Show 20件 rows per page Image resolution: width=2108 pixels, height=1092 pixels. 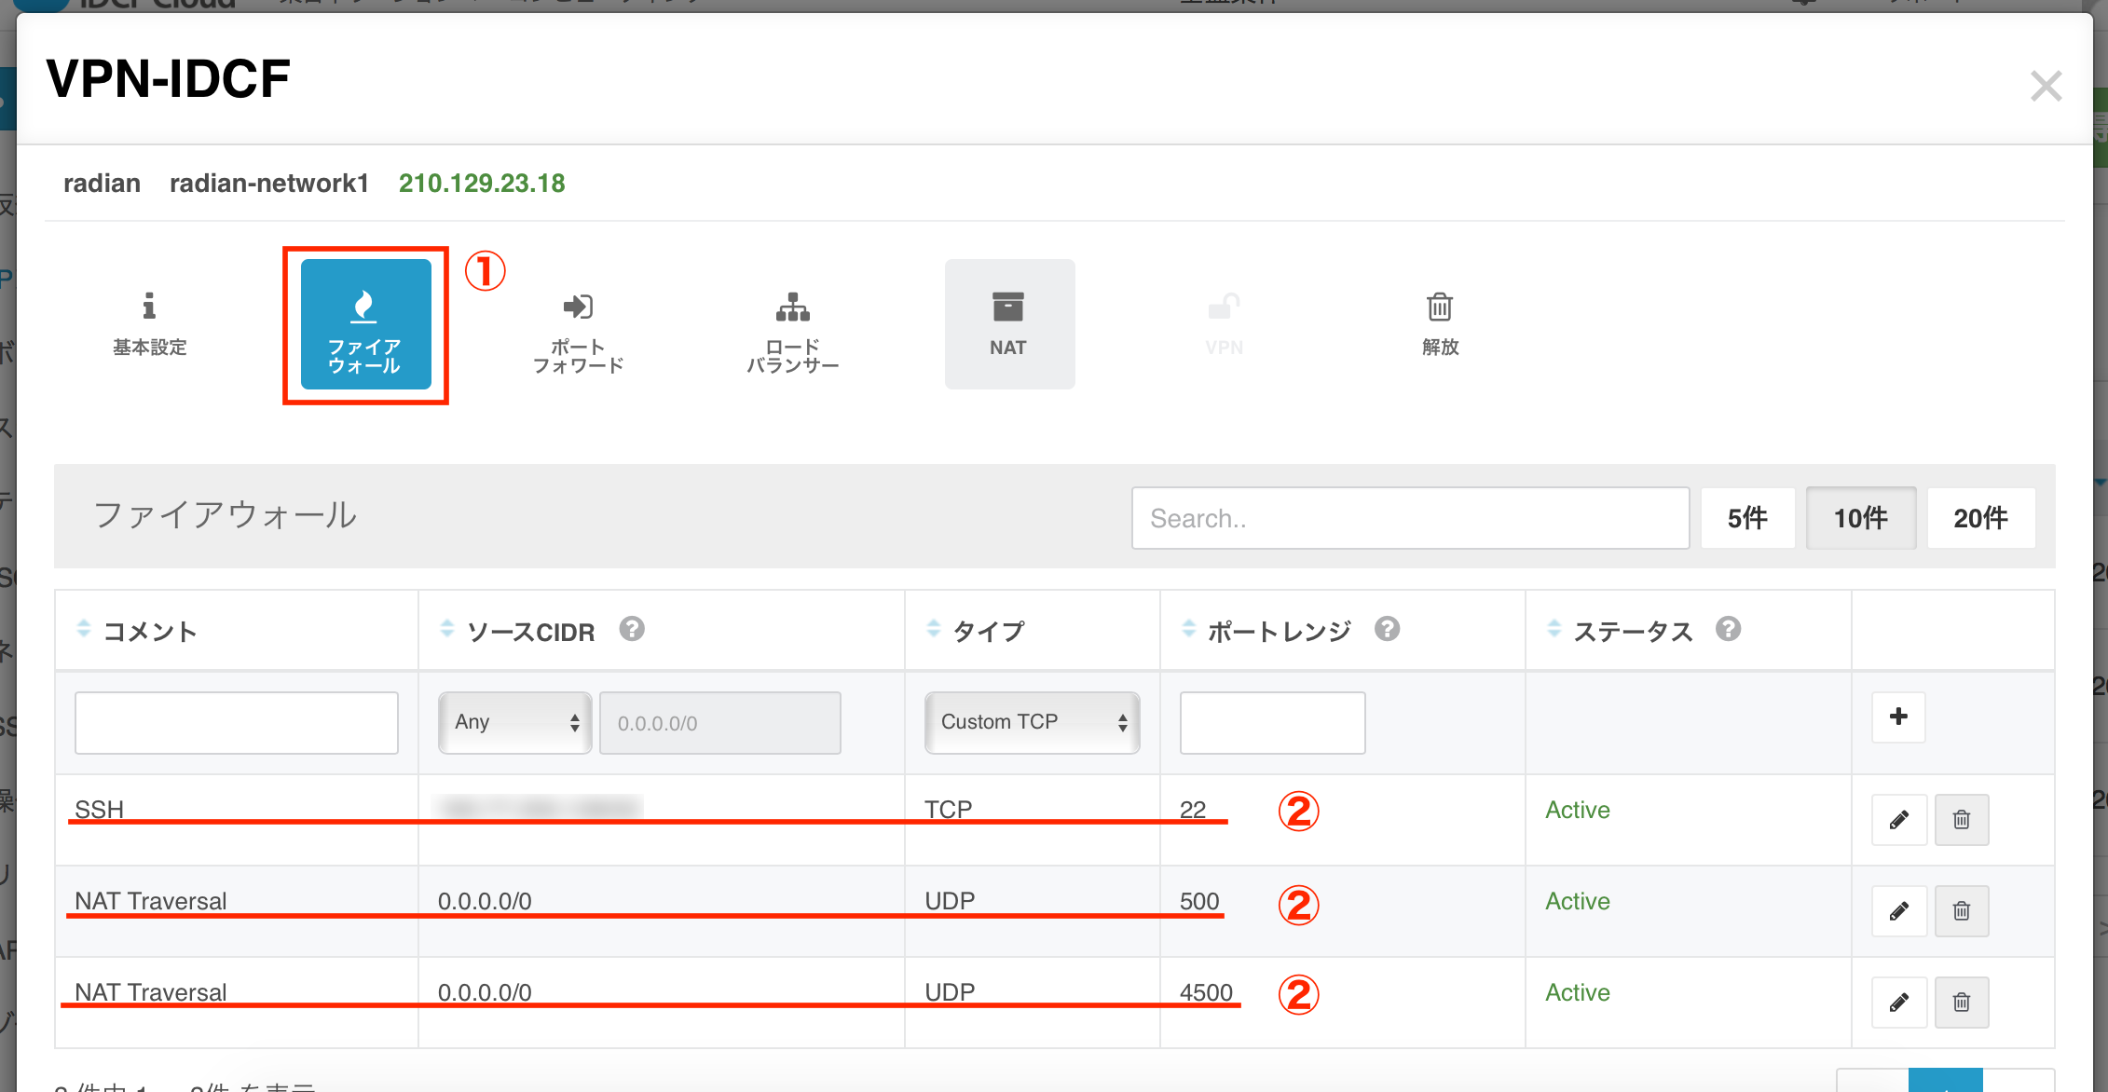pos(1980,518)
